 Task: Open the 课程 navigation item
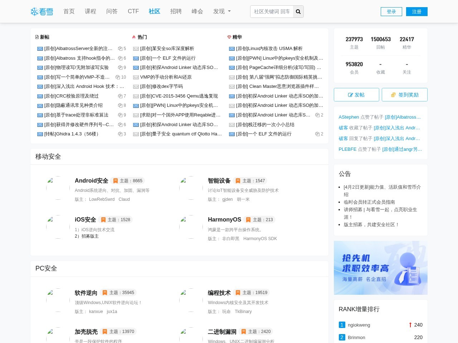click(90, 11)
